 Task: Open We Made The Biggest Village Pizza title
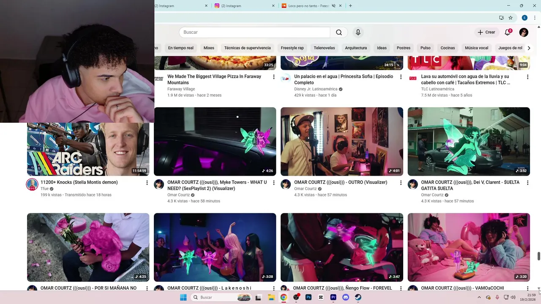point(214,80)
